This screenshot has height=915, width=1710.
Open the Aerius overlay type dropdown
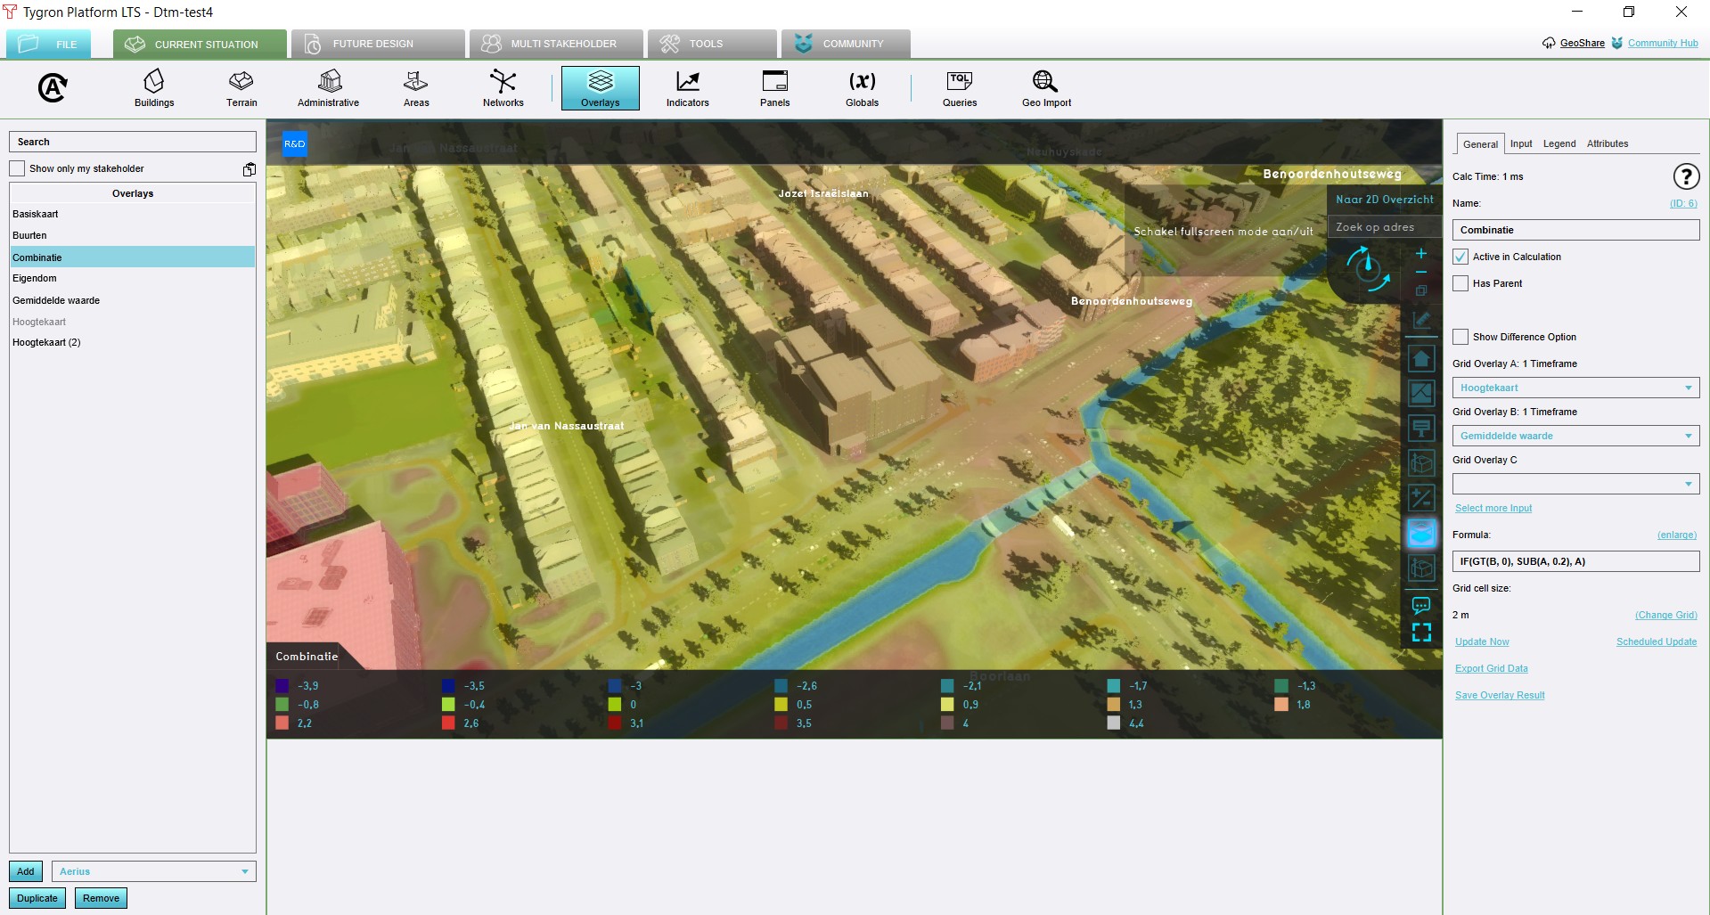point(154,871)
